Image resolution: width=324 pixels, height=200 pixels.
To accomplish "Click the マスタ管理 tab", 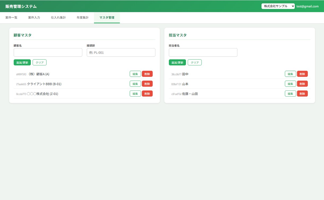I will coord(107,18).
